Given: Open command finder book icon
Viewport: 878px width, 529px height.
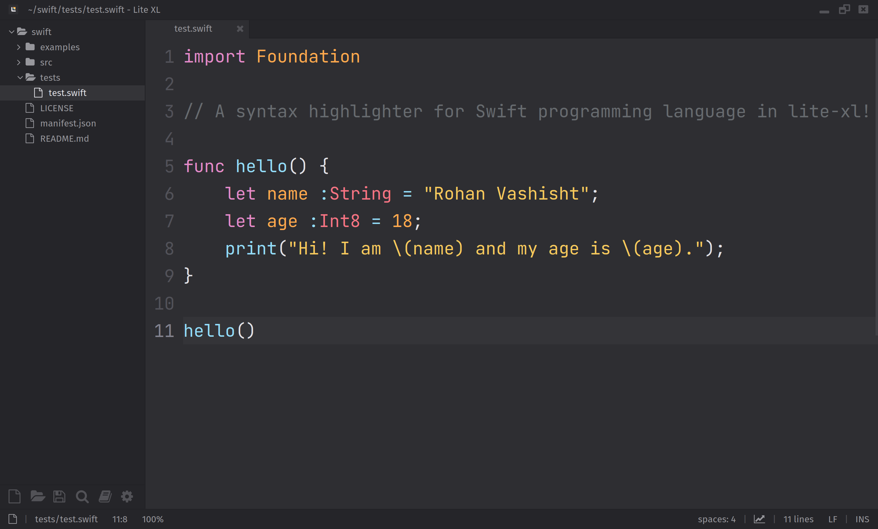Looking at the screenshot, I should click(105, 496).
